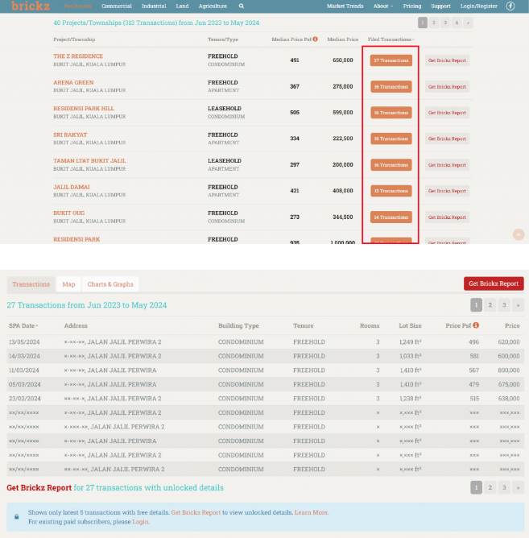This screenshot has width=529, height=538.
Task: Open BUKIT OUG project link
Action: [68, 213]
